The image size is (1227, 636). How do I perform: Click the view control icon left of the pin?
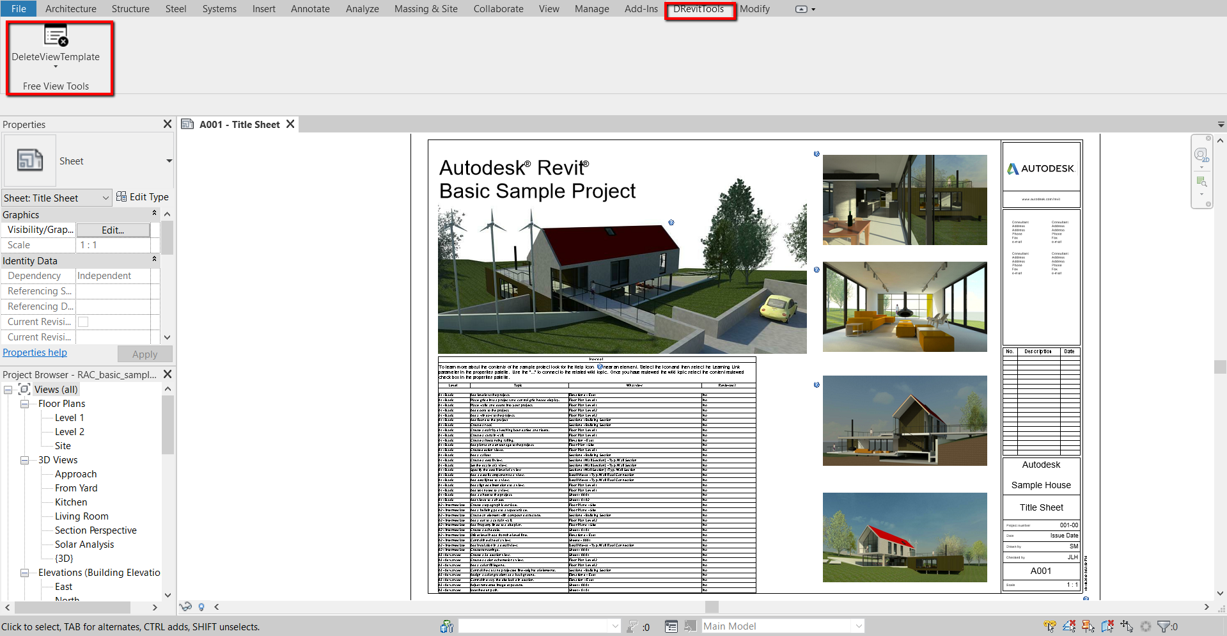click(x=185, y=607)
